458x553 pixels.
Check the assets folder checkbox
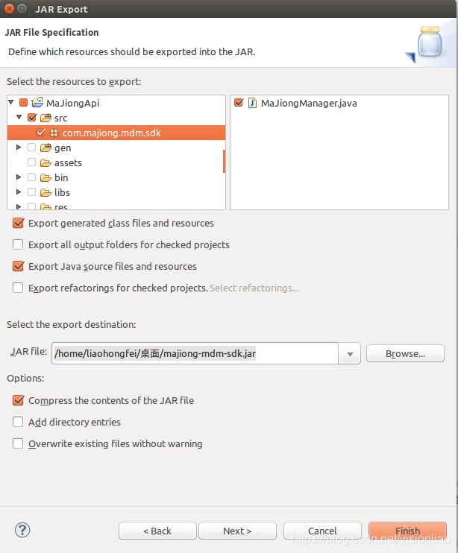[32, 162]
